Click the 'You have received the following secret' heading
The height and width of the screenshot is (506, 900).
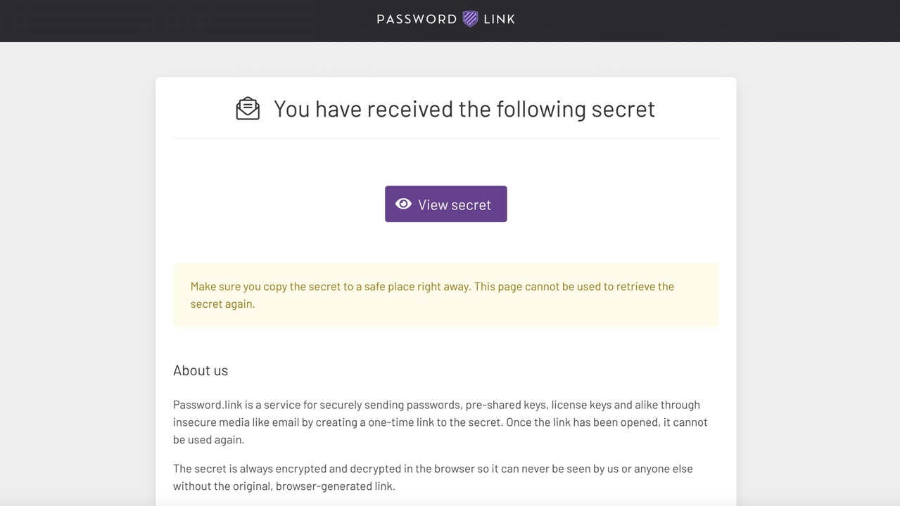pos(464,109)
